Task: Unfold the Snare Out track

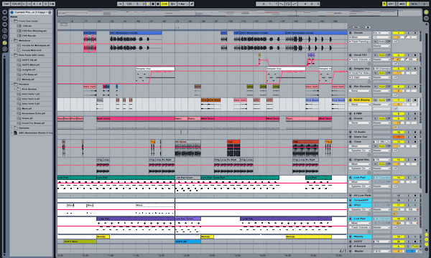Action: 351,137
